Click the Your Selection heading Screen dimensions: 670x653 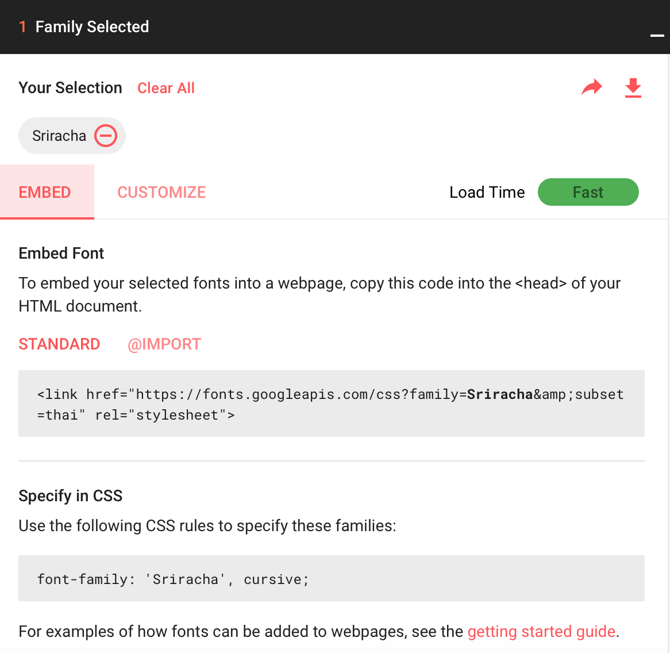[x=71, y=87]
